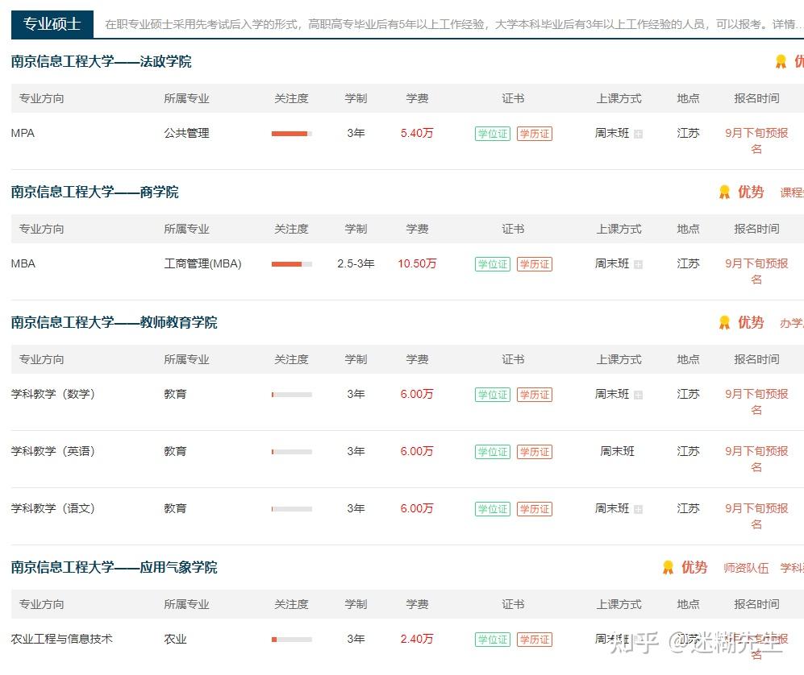
Task: Open the MBA program entry
Action: [x=23, y=263]
